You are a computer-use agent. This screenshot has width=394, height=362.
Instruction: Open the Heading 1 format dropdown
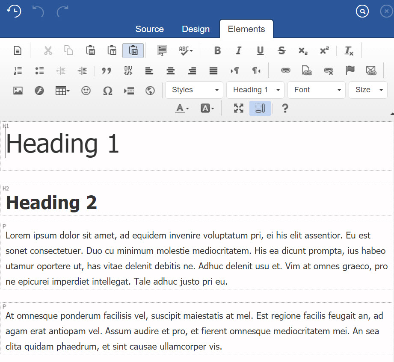255,90
